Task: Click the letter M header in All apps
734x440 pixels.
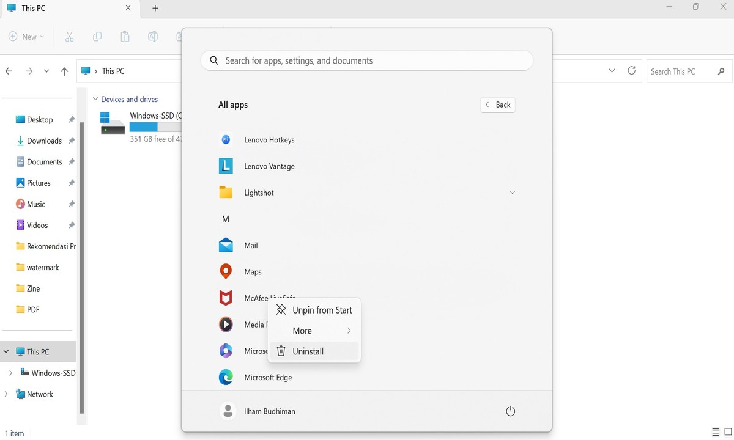Action: click(x=226, y=219)
